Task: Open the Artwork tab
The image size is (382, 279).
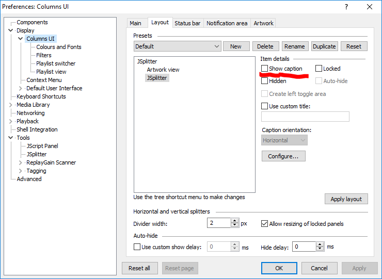Action: [263, 23]
